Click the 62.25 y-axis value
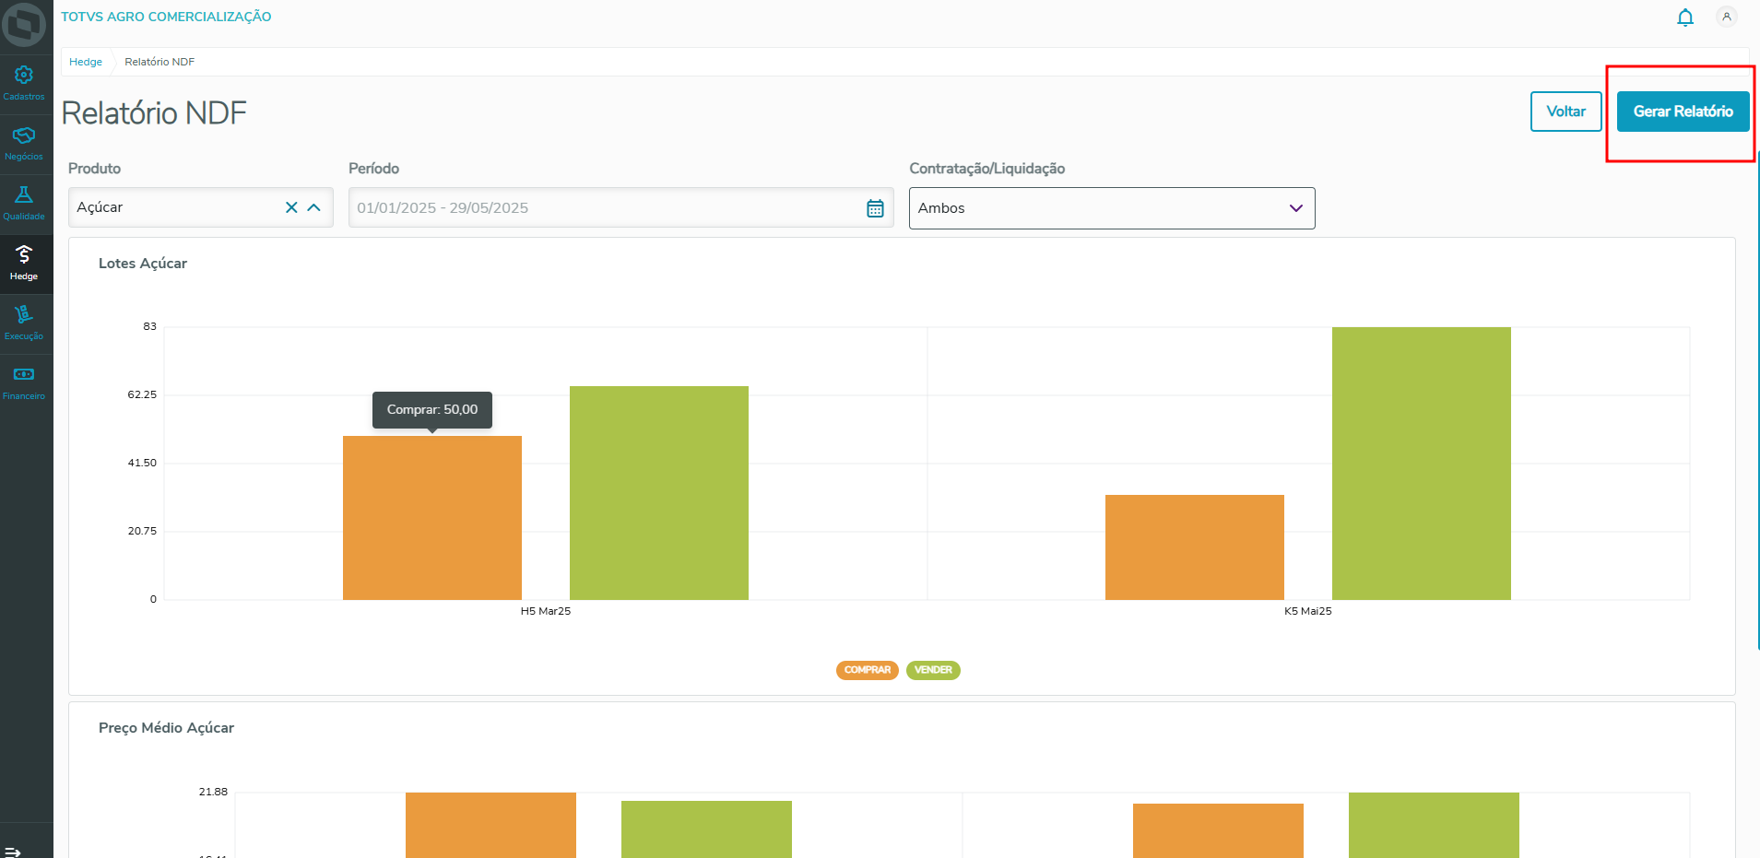1760x858 pixels. click(142, 394)
